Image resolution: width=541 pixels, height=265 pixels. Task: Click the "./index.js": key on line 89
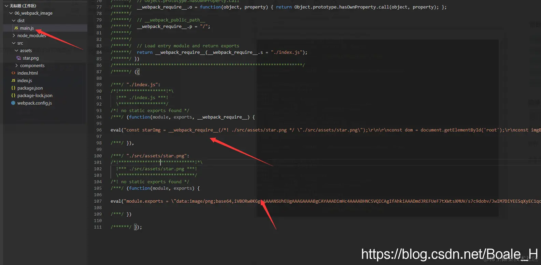(x=143, y=85)
